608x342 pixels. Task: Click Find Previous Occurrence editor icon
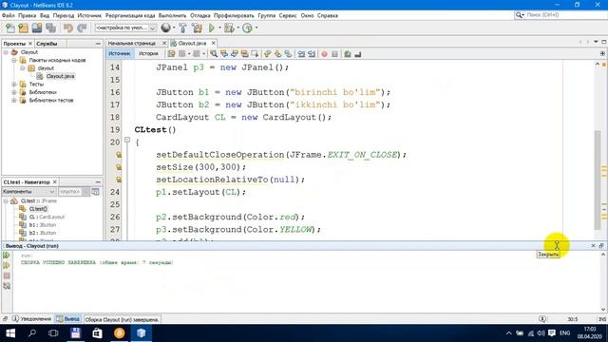(224, 54)
